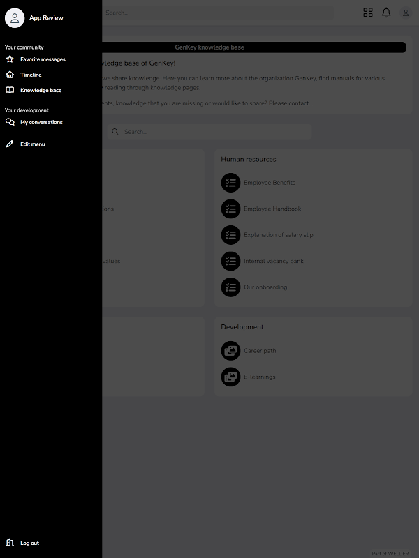Click the knowledge base search magnifier icon
The height and width of the screenshot is (558, 419).
tap(115, 132)
